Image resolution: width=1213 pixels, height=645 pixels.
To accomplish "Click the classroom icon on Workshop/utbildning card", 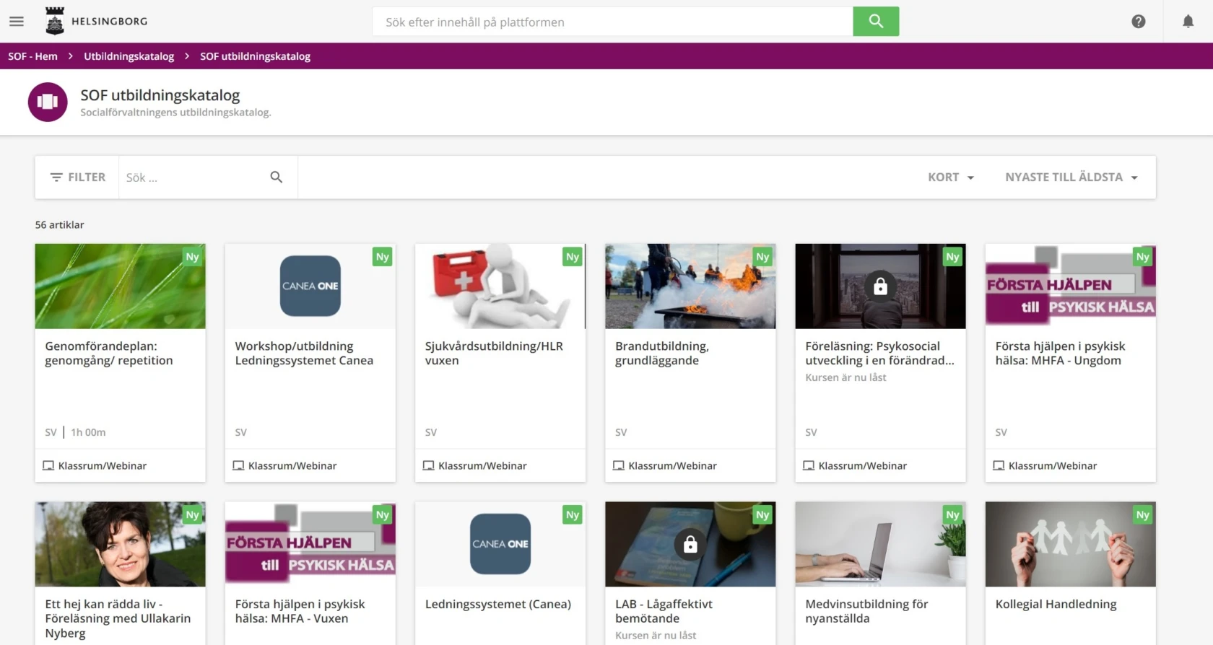I will (x=238, y=466).
